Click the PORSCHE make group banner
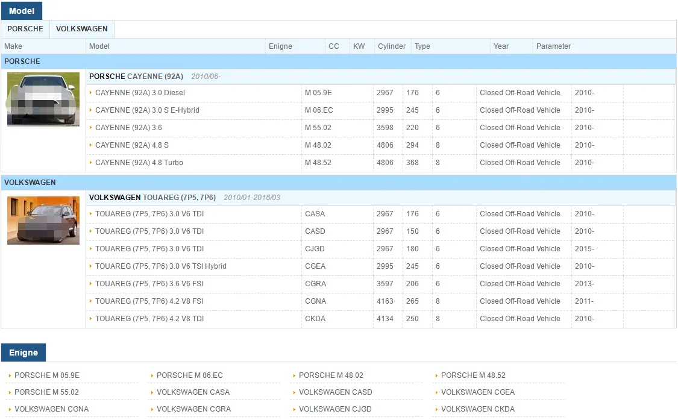678x420 pixels. click(339, 61)
